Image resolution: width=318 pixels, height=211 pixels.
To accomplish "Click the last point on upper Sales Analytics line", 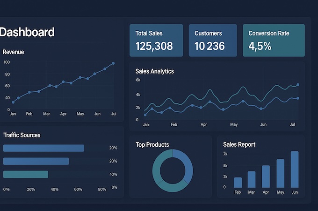I will [298, 85].
